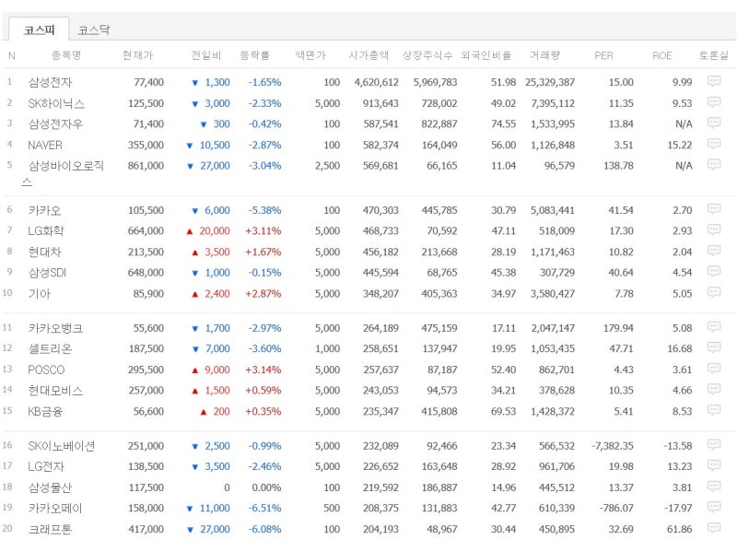Image resolution: width=737 pixels, height=540 pixels.
Task: Open the 삼성바이오로직스 stock link
Action: (63, 173)
